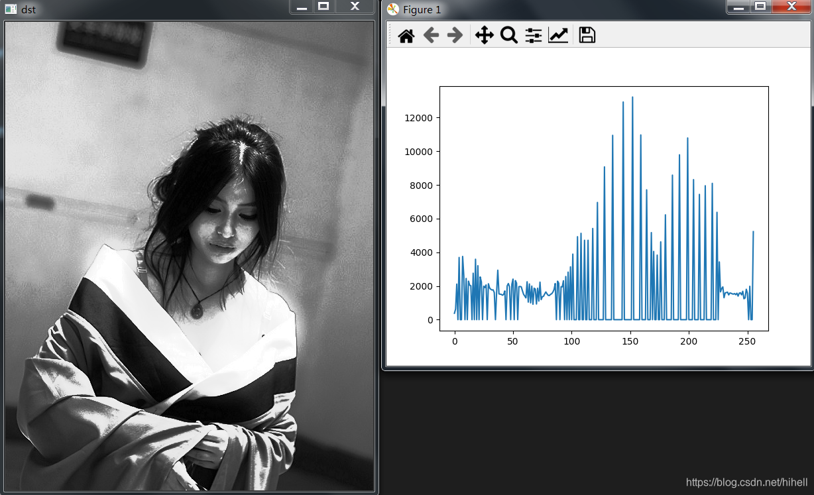
Task: Reset the plot view with the Home icon
Action: [x=406, y=35]
